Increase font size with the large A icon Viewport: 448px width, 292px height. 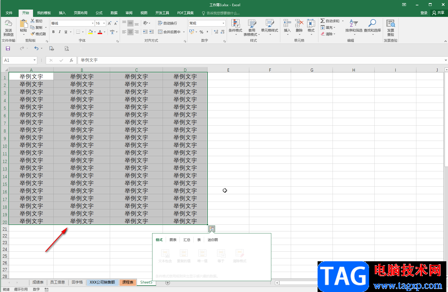110,23
